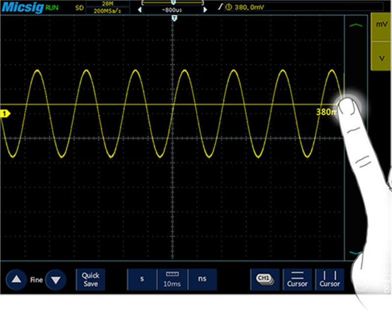
Task: Select the nanoseconds (ns) timebase unit
Action: pyautogui.click(x=202, y=279)
